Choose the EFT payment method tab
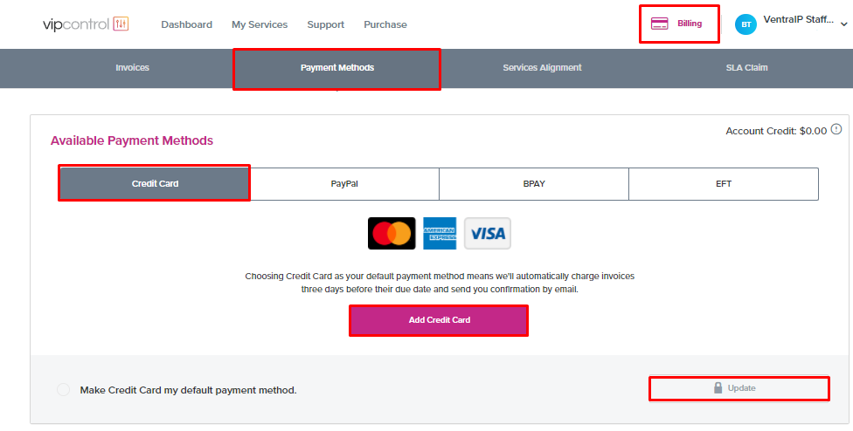The height and width of the screenshot is (431, 853). click(724, 184)
